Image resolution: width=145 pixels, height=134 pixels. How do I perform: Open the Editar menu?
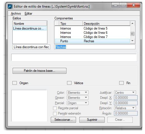coord(28,14)
